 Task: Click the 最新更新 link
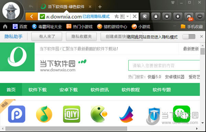191,49
